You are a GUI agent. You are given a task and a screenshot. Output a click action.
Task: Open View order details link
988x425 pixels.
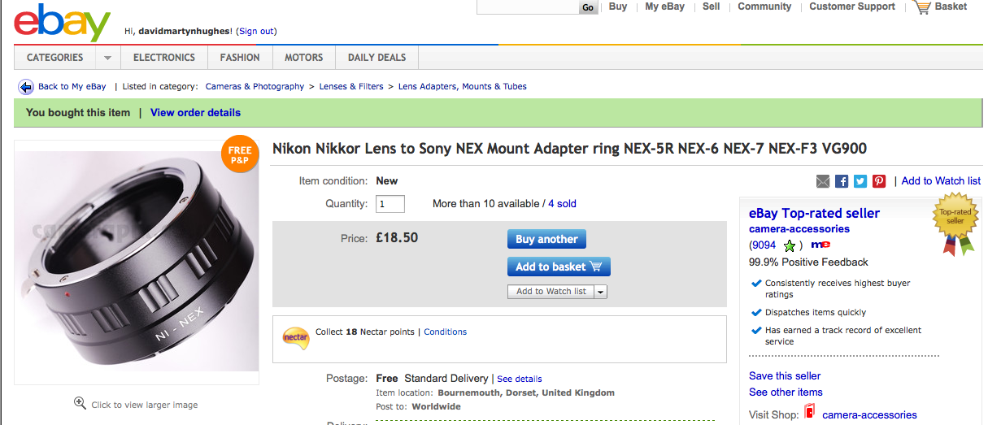pos(195,113)
